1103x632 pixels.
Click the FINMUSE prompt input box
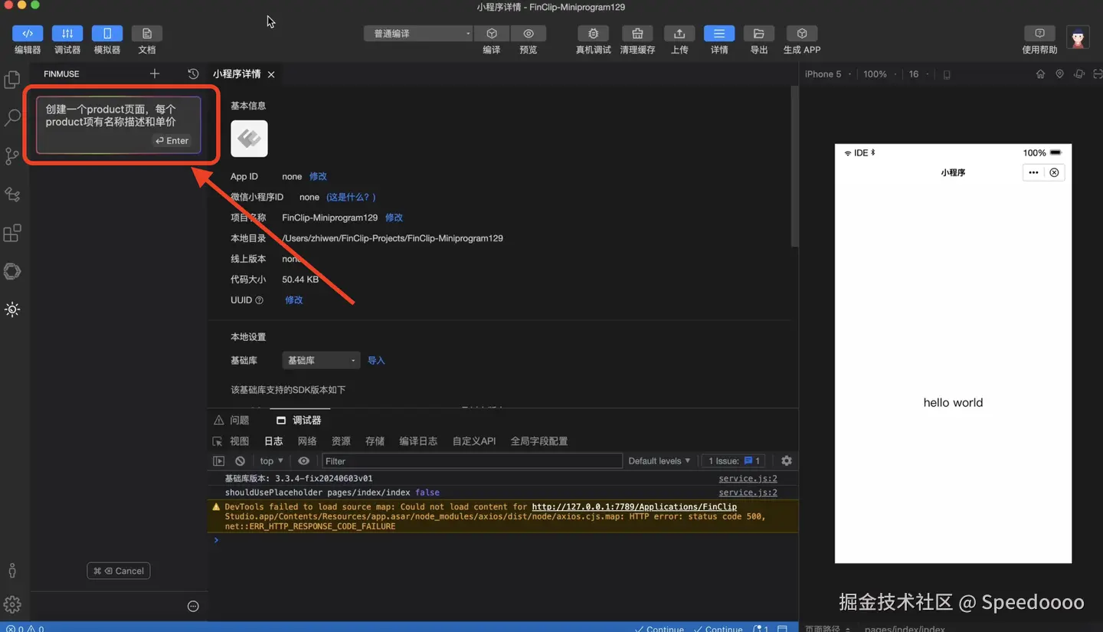click(119, 125)
